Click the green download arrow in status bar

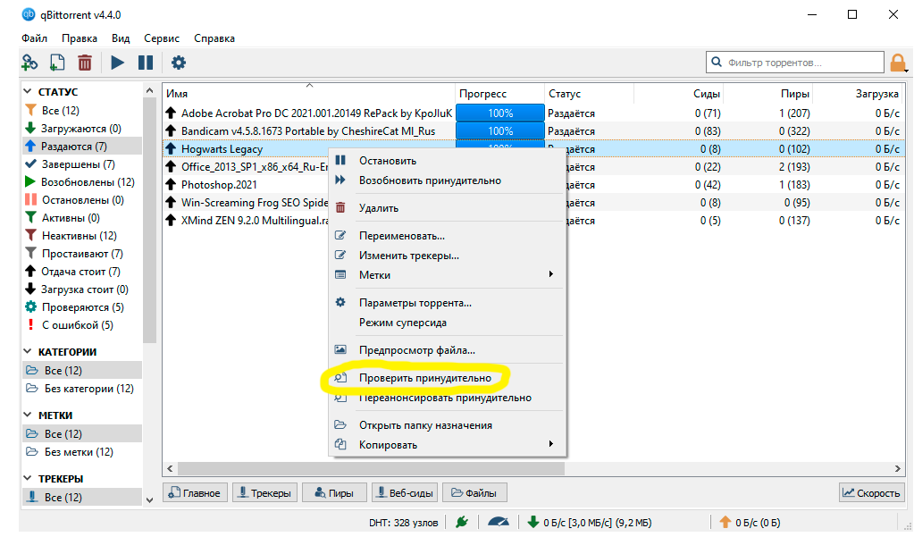pos(532,522)
